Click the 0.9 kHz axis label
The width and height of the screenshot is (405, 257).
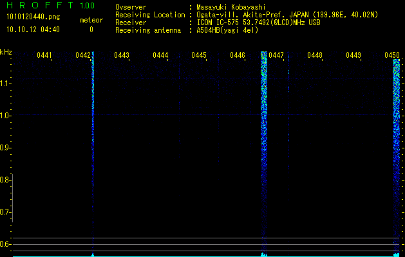click(x=5, y=148)
